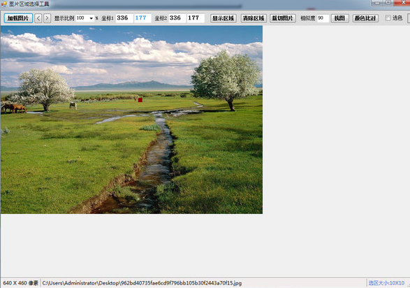Enable the 选色 color pick checkbox
This screenshot has width=410, height=288.
[388, 17]
